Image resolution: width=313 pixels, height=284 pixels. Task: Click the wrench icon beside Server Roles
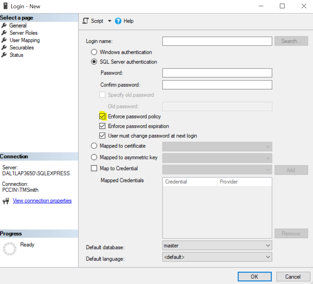4,33
